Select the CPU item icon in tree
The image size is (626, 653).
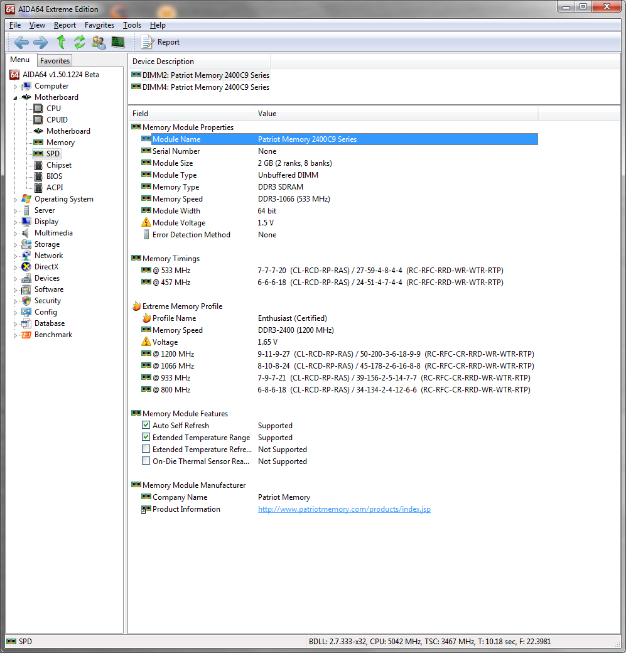pos(38,108)
